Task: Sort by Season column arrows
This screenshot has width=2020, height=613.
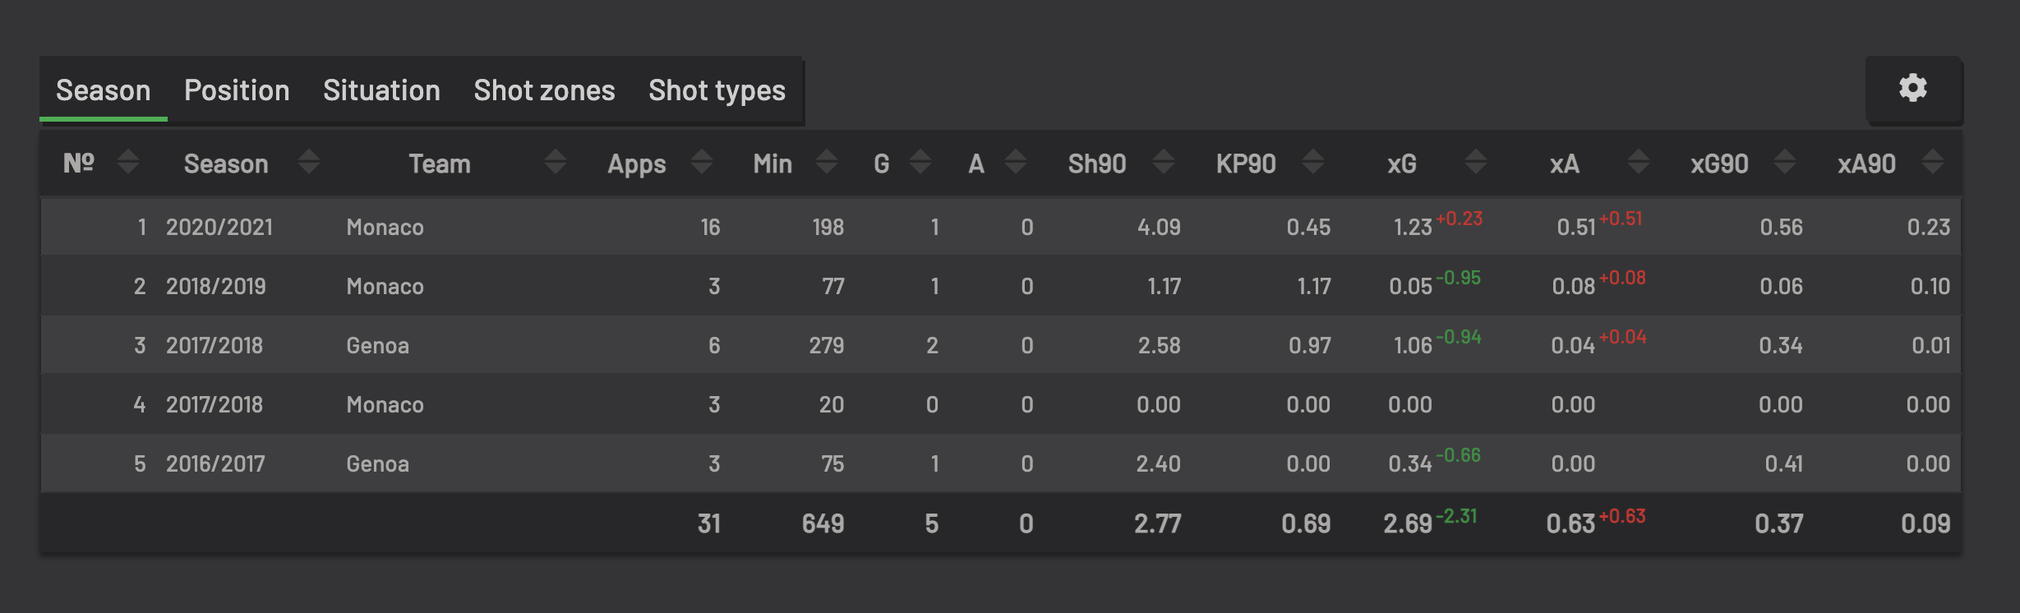Action: click(x=309, y=162)
